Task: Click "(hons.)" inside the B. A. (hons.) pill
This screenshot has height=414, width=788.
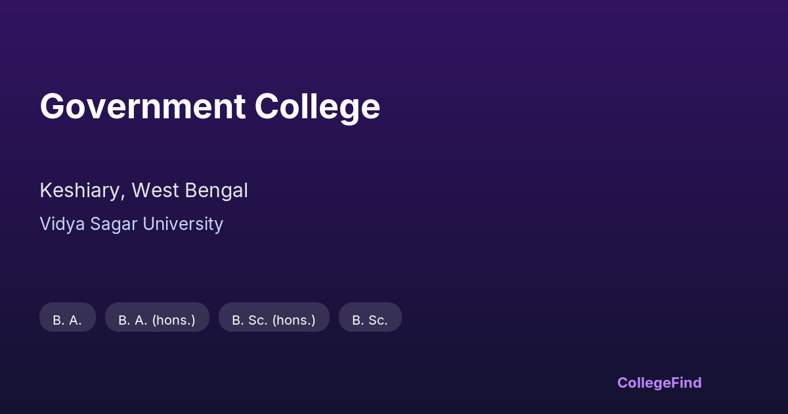Action: 173,320
